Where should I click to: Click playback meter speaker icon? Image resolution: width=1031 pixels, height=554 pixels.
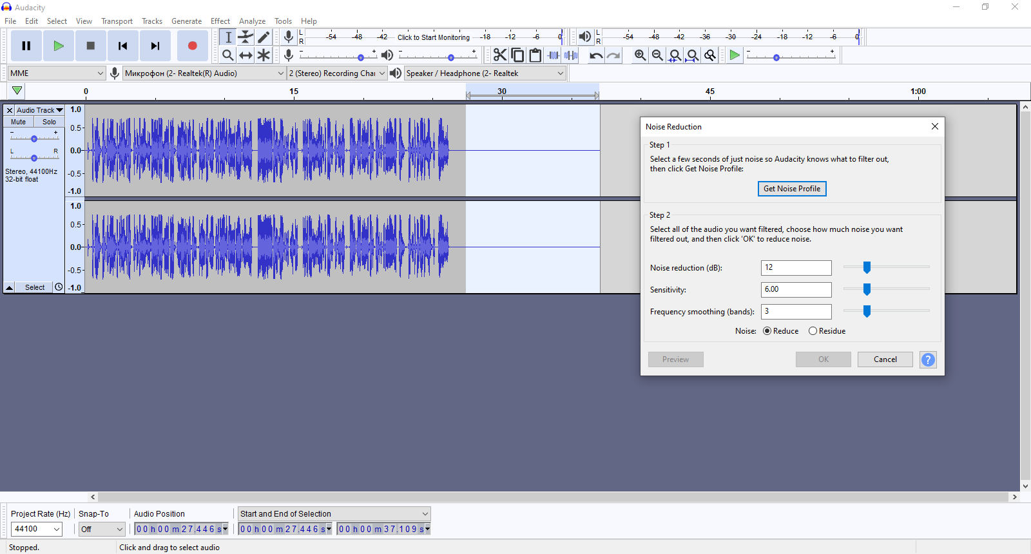(584, 37)
